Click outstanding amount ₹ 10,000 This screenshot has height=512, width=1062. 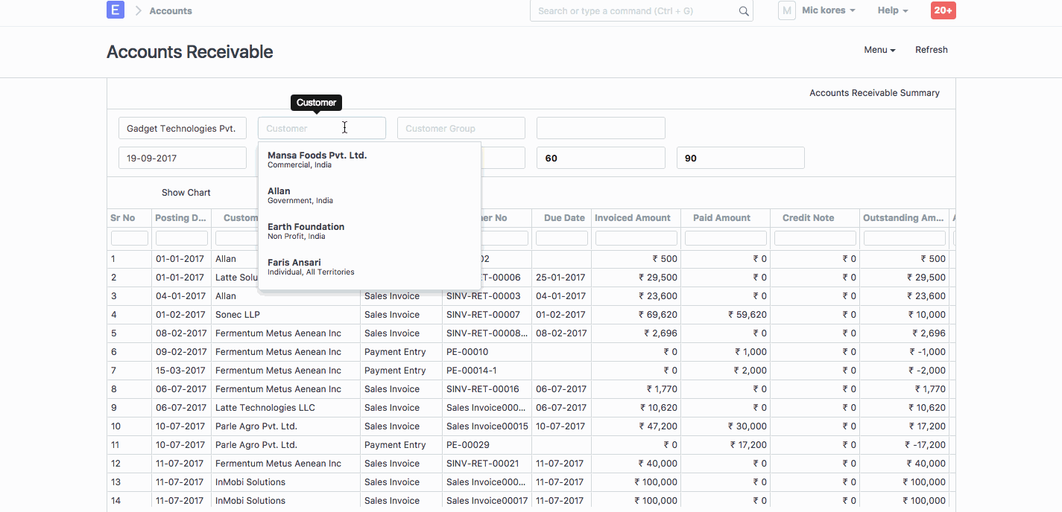point(926,315)
